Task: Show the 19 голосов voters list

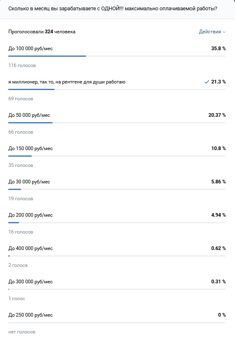Action: tap(21, 199)
